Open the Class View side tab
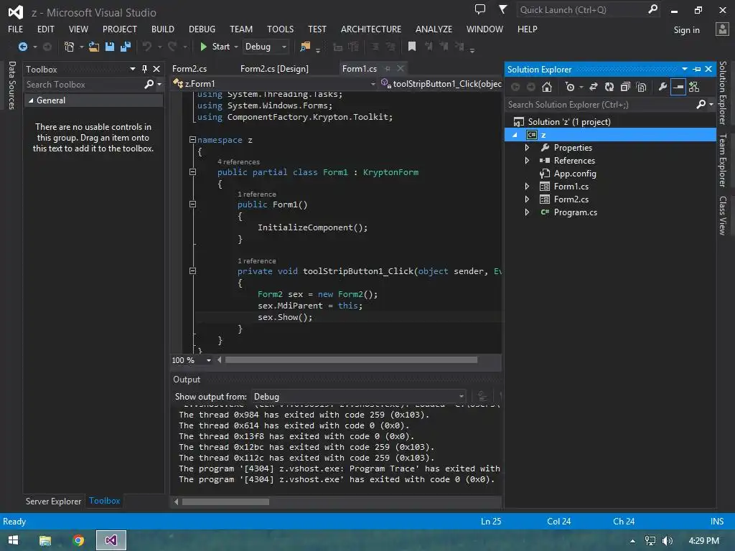The width and height of the screenshot is (735, 551). coord(722,215)
